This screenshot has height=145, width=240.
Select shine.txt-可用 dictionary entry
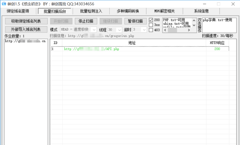[x=176, y=24]
